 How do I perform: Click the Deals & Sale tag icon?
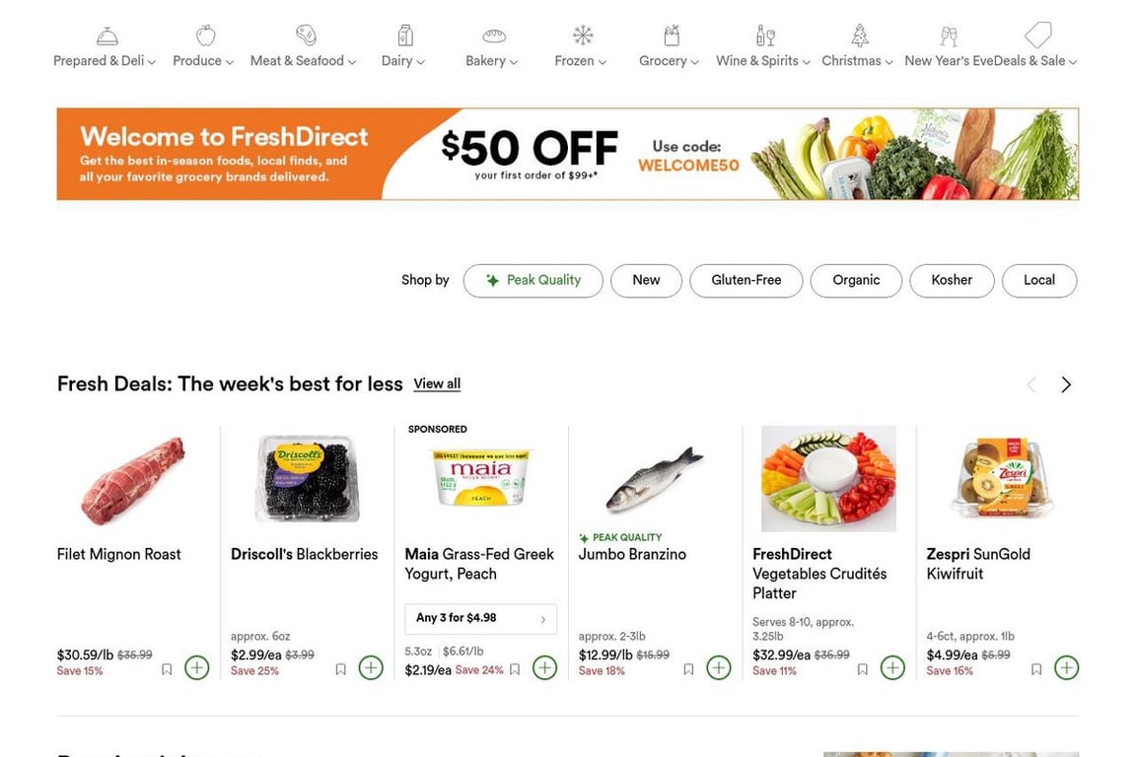1037,34
